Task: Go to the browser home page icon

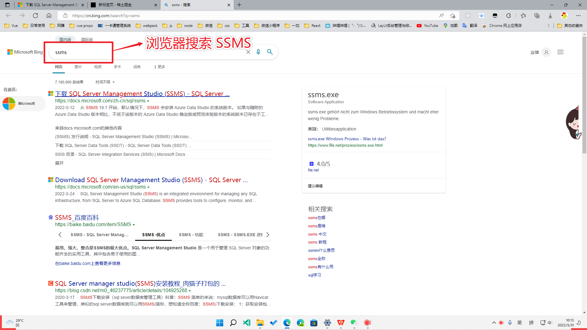Action: coord(49,16)
